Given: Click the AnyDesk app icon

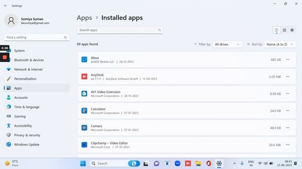Looking at the screenshot, I should [84, 77].
